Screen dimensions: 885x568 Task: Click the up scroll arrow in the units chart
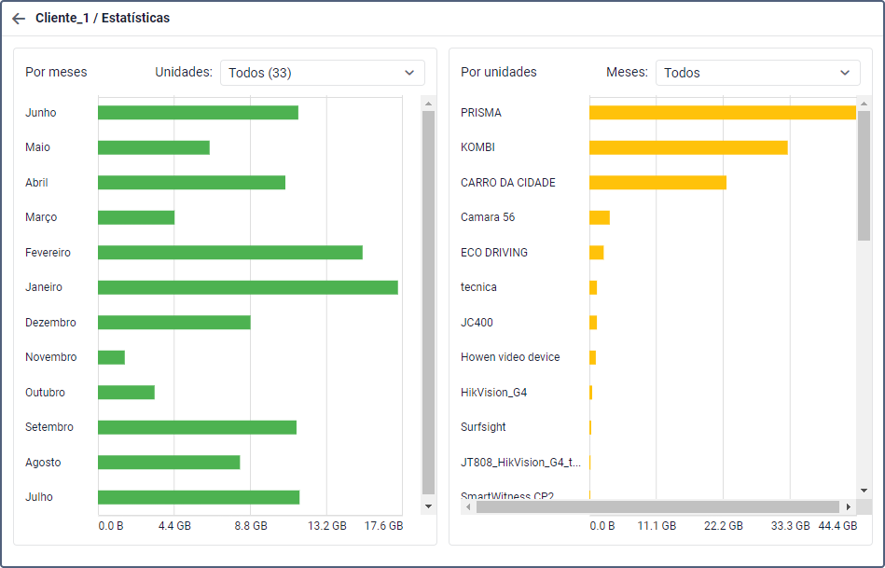coord(864,104)
